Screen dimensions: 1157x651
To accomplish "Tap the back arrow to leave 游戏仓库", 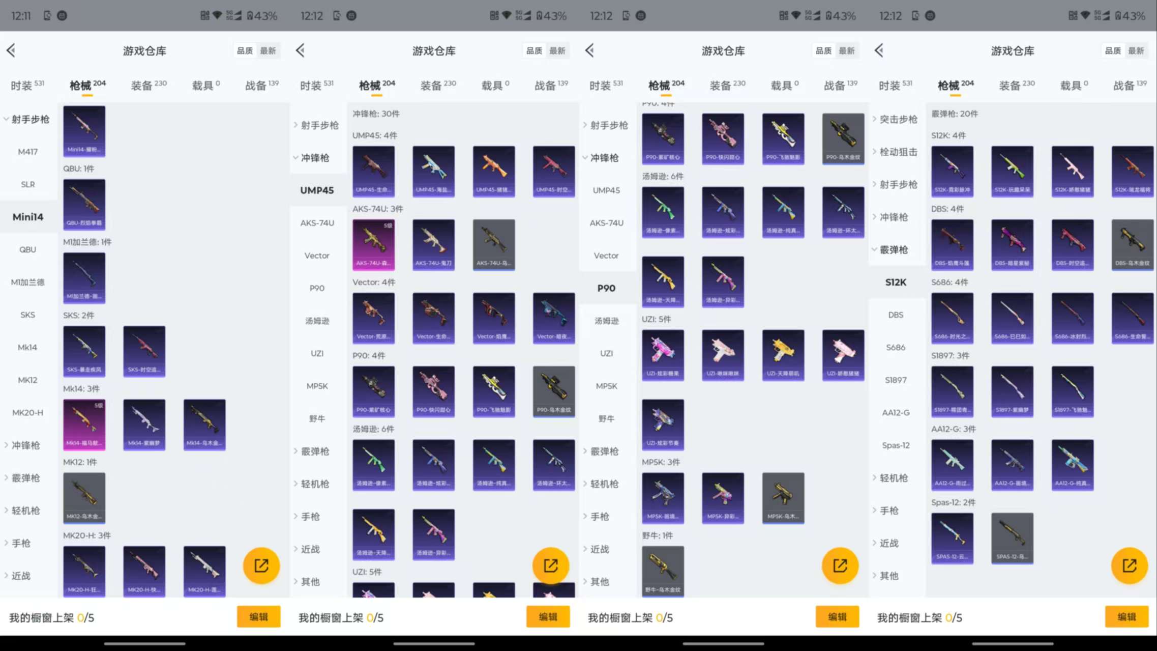I will [11, 50].
